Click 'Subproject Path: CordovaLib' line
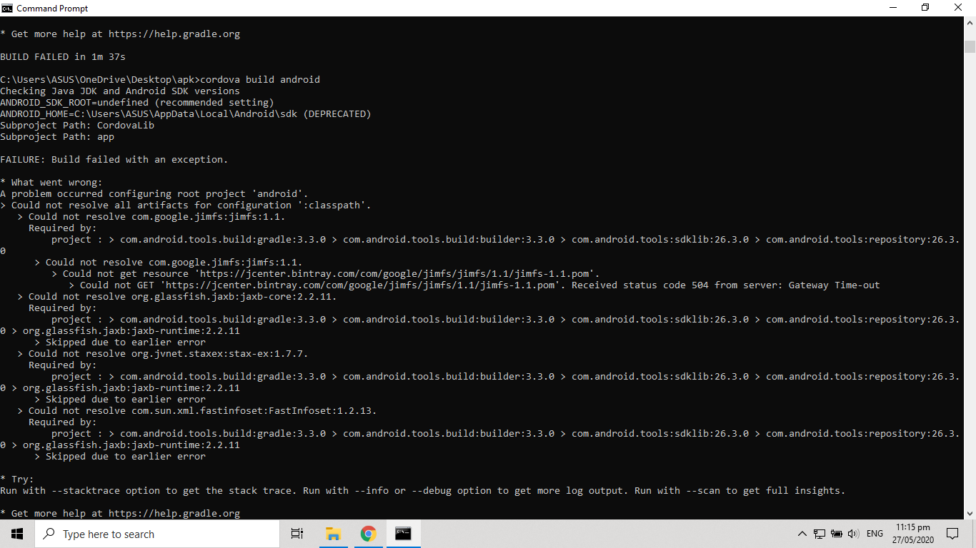 77,125
